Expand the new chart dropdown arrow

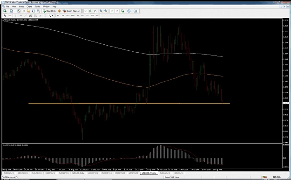(7, 11)
